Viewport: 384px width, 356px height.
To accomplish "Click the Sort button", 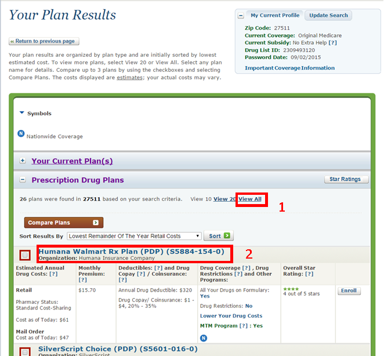I will pyautogui.click(x=219, y=236).
